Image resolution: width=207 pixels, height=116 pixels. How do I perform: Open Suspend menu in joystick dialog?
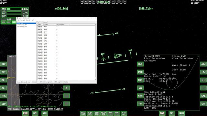pos(28,20)
